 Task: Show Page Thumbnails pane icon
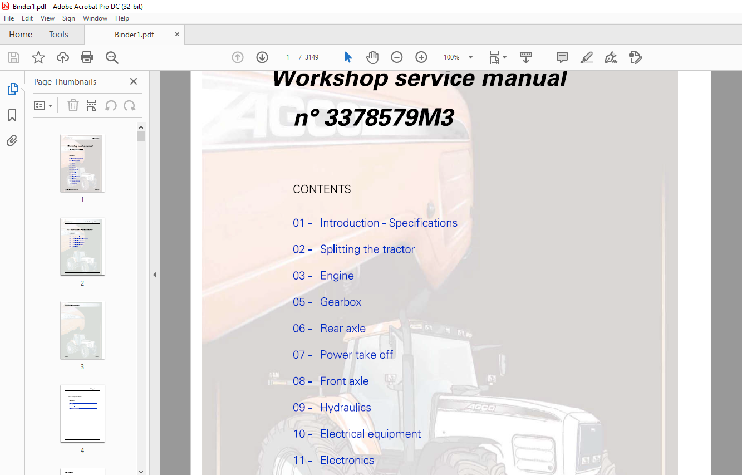12,89
